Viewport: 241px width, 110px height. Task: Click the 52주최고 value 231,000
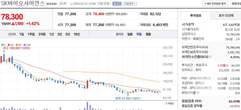[224, 70]
